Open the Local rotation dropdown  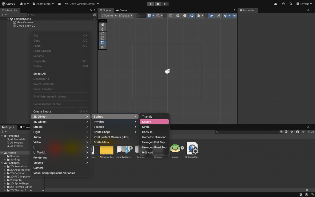(126, 16)
